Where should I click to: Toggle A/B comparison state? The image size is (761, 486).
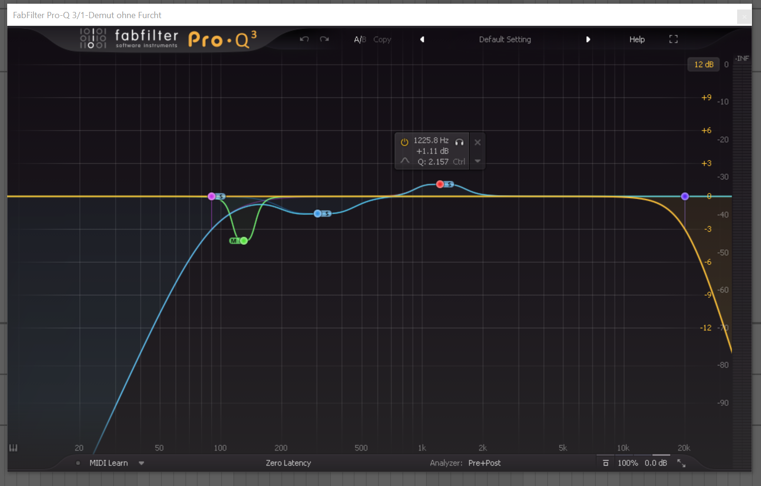point(359,40)
